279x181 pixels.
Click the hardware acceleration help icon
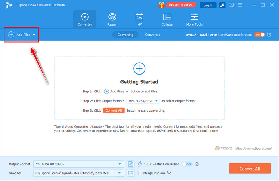270,35
